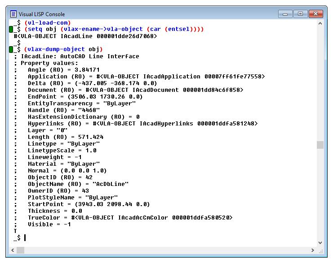The image size is (333, 263).
Task: Click 'ObjectName (RO) = "AcDbLine"' line
Action: tap(78, 184)
